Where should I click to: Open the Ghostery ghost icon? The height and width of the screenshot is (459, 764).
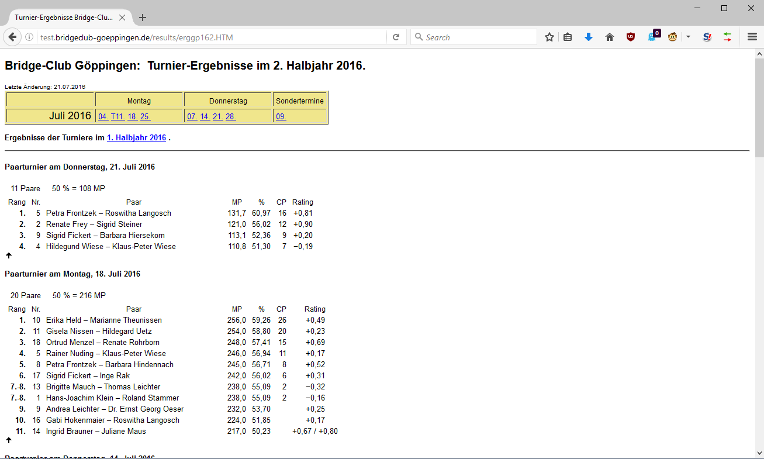[x=653, y=36]
